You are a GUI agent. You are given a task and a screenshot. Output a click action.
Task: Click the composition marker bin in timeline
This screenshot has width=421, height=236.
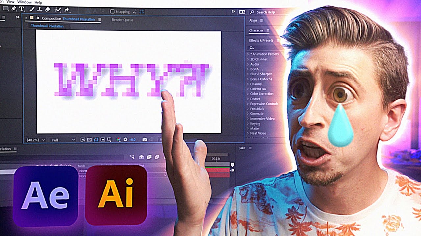pyautogui.click(x=232, y=164)
